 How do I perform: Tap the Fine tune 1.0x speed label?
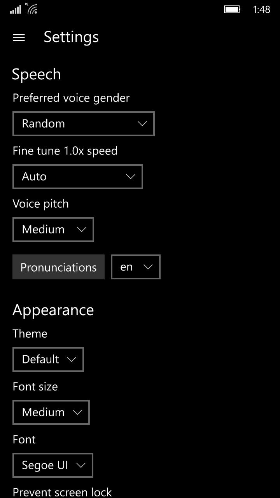point(65,151)
